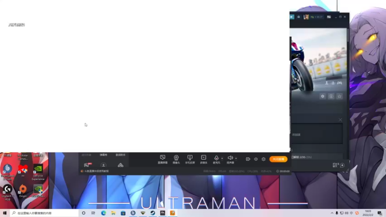Start recording with the camcorder icon

(x=248, y=159)
